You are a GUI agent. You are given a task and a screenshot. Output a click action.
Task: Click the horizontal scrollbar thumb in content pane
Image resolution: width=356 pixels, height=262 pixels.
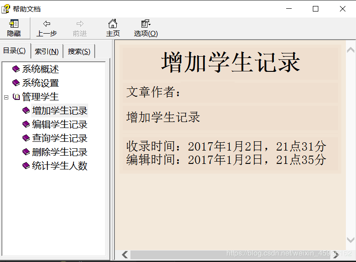coord(231,255)
